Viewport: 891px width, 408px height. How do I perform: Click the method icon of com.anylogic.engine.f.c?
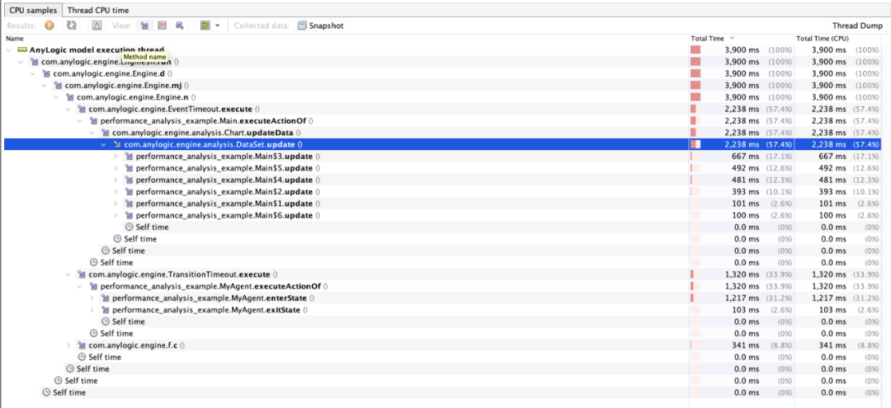pos(82,345)
